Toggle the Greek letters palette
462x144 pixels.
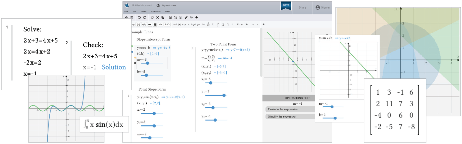coord(144,24)
